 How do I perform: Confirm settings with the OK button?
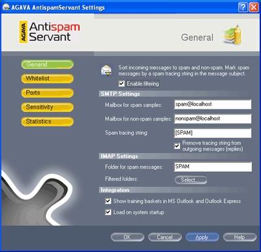pyautogui.click(x=127, y=237)
